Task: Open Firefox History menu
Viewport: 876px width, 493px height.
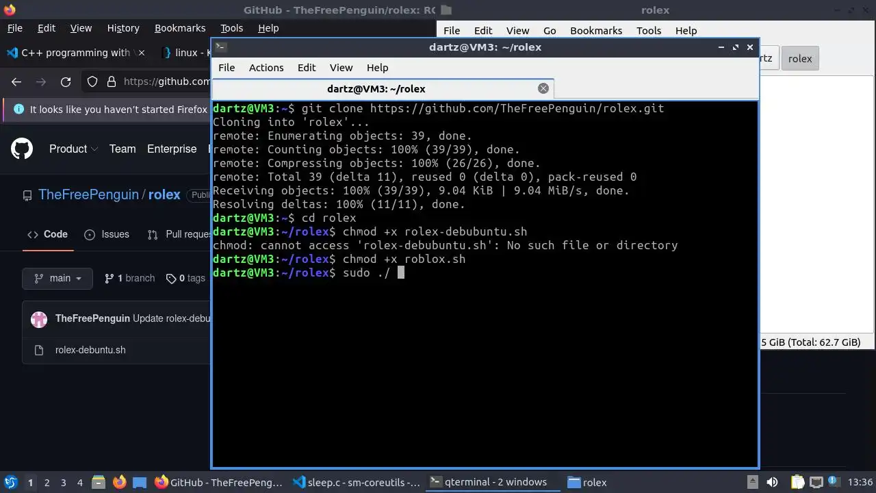Action: pyautogui.click(x=123, y=28)
